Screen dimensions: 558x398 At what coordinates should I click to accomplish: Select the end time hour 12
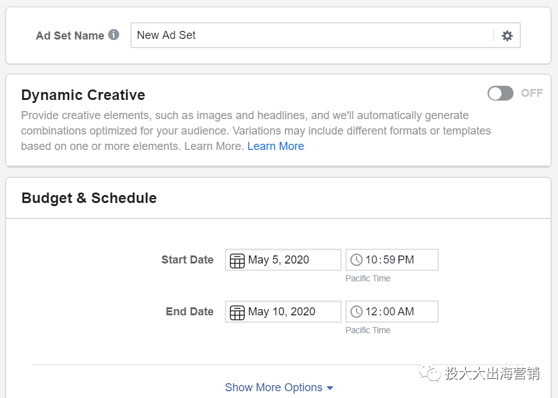tap(371, 312)
